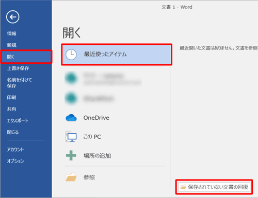Select エクスポート in the sidebar

[18, 121]
